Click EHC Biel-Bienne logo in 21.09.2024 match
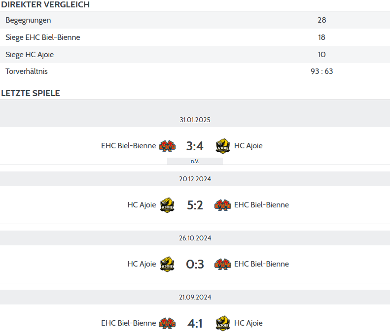The width and height of the screenshot is (390, 336). (x=167, y=323)
